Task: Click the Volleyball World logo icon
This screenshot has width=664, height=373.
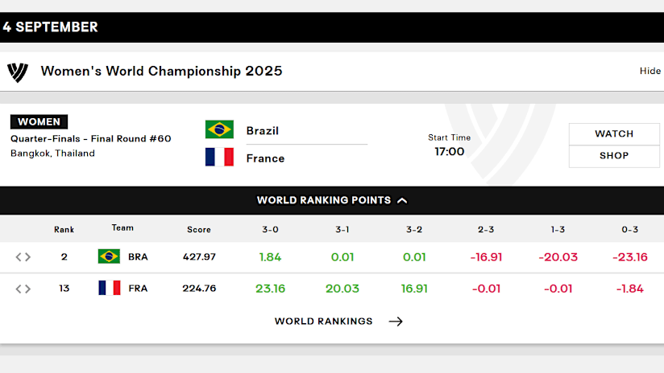Action: coord(18,72)
